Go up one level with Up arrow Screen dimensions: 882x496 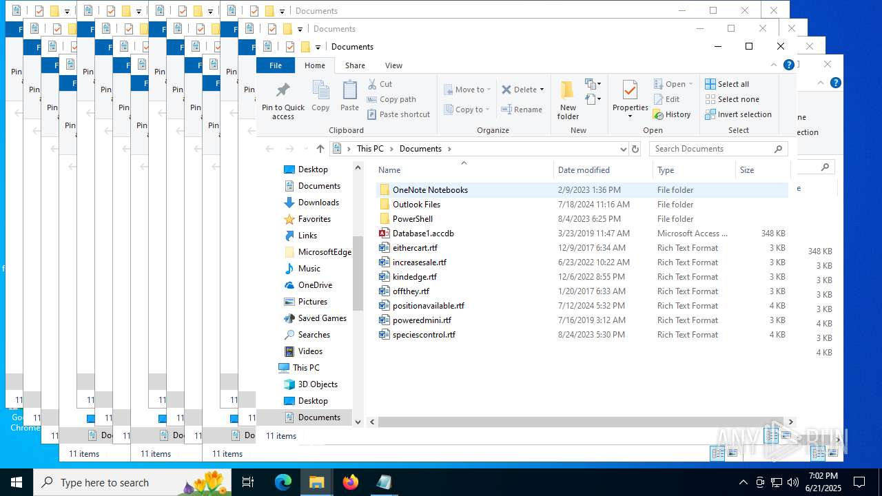click(320, 149)
